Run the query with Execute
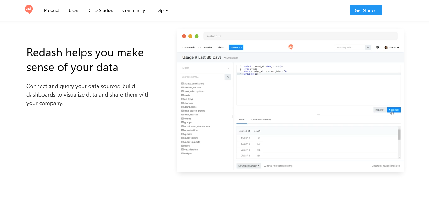Image resolution: width=429 pixels, height=207 pixels. [x=394, y=110]
